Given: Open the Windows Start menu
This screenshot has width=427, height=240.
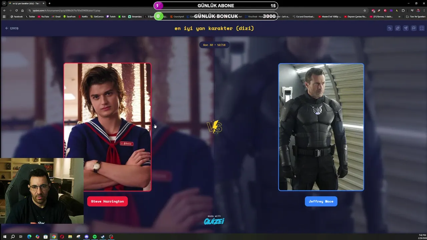Looking at the screenshot, I should (x=5, y=237).
